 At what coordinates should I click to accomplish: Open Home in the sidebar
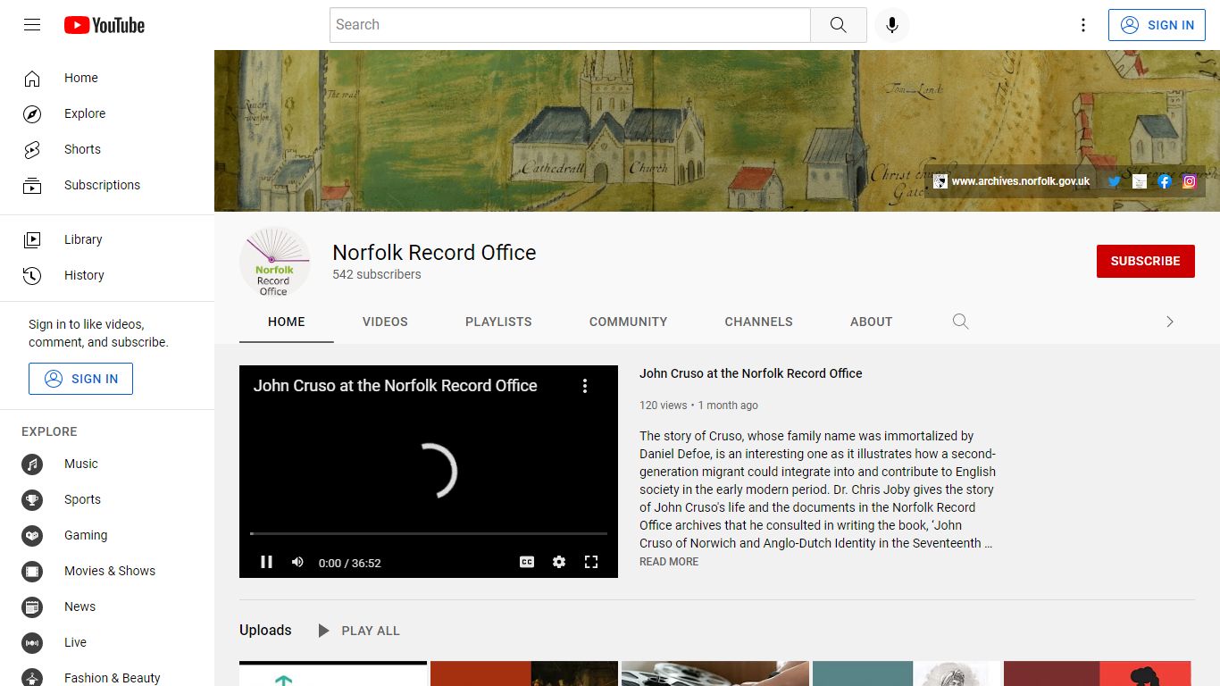tap(107, 78)
